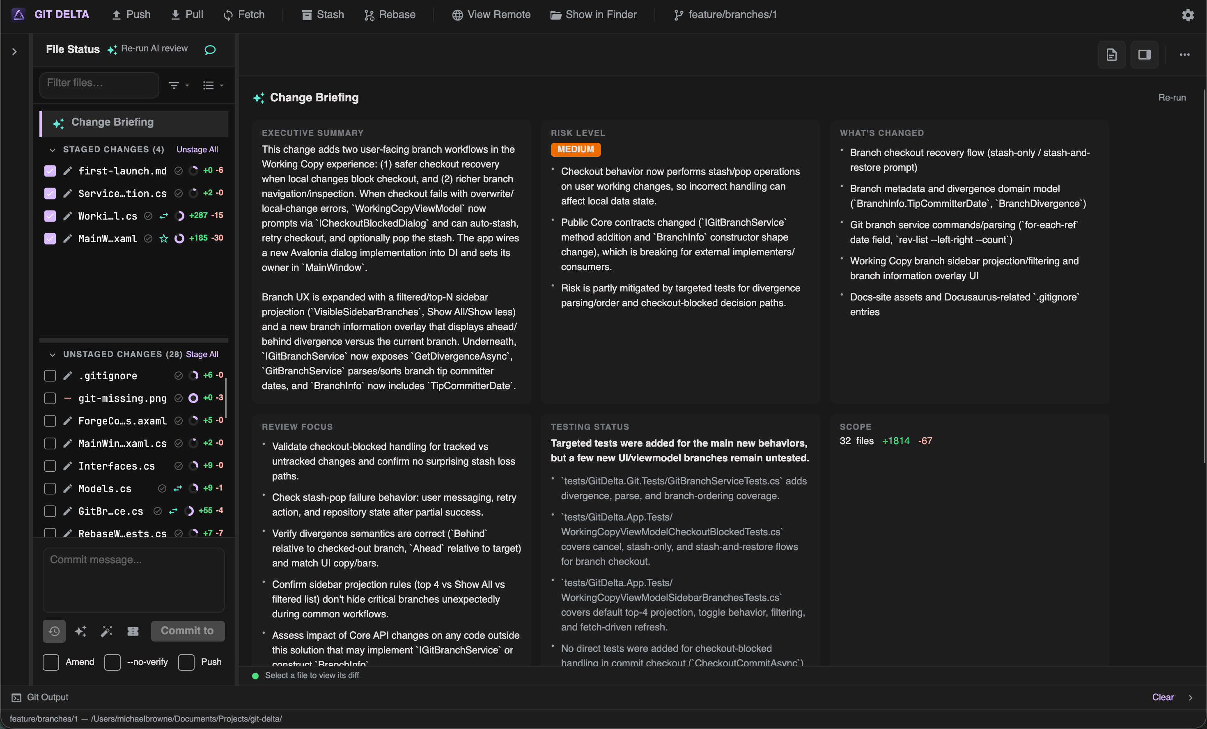Screen dimensions: 1207x729
Task: Click the terminal icon beside Git Output
Action: [x=16, y=698]
